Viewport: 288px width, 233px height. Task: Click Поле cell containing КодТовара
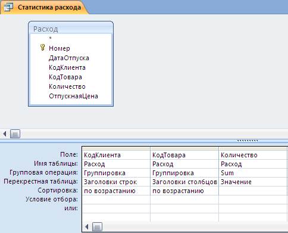[x=184, y=155]
